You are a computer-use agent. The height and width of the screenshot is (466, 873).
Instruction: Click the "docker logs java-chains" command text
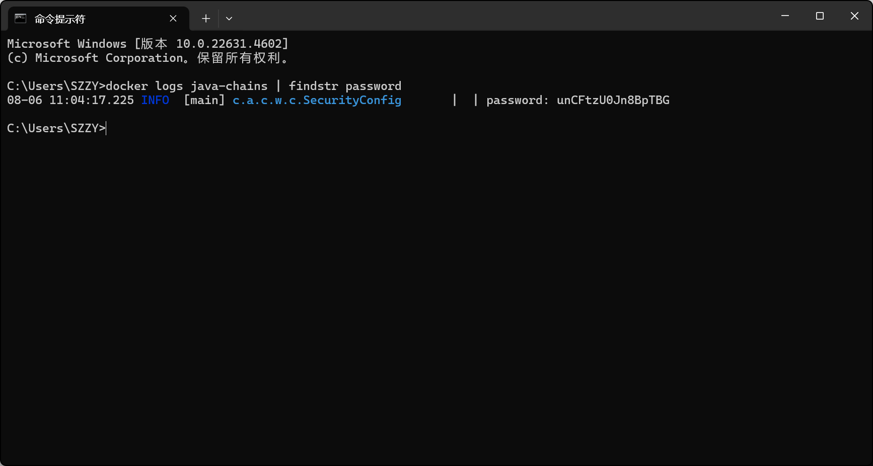[x=186, y=86]
